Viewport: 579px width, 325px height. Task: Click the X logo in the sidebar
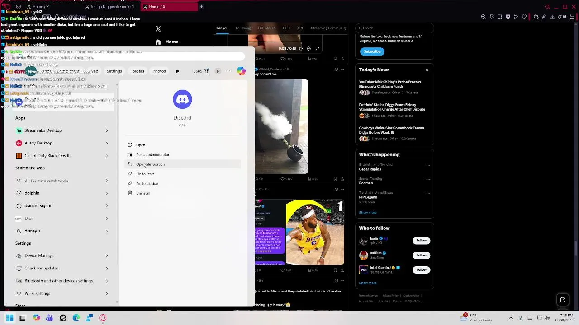tap(158, 28)
